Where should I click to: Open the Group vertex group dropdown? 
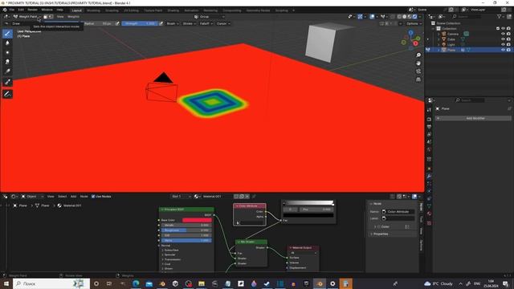click(x=210, y=16)
